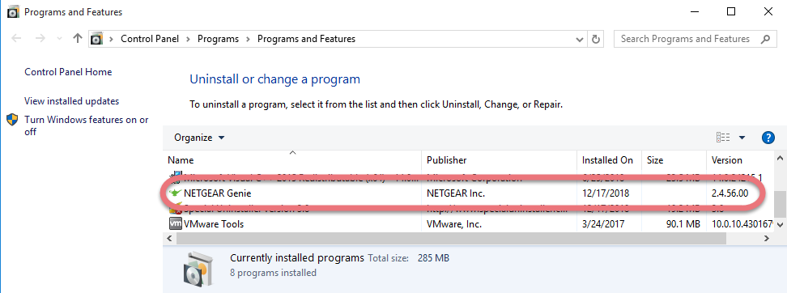The height and width of the screenshot is (293, 787).
Task: Select the NETGEAR Genie lamp icon
Action: click(x=175, y=193)
